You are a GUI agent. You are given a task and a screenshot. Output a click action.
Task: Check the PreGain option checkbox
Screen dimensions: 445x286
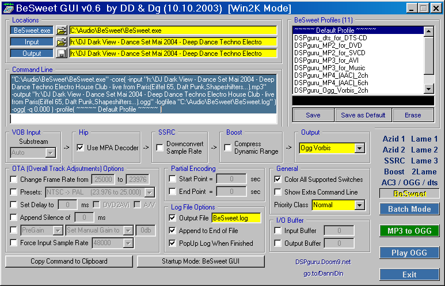pyautogui.click(x=13, y=230)
